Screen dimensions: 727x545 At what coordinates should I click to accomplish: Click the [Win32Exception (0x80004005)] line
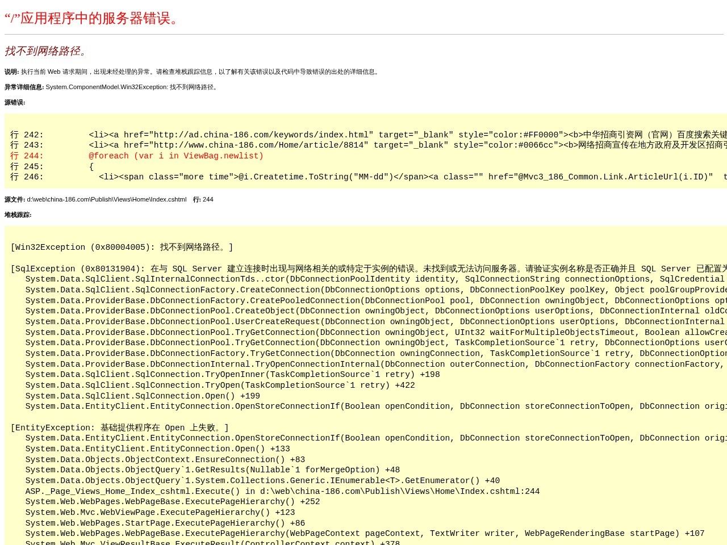[122, 248]
